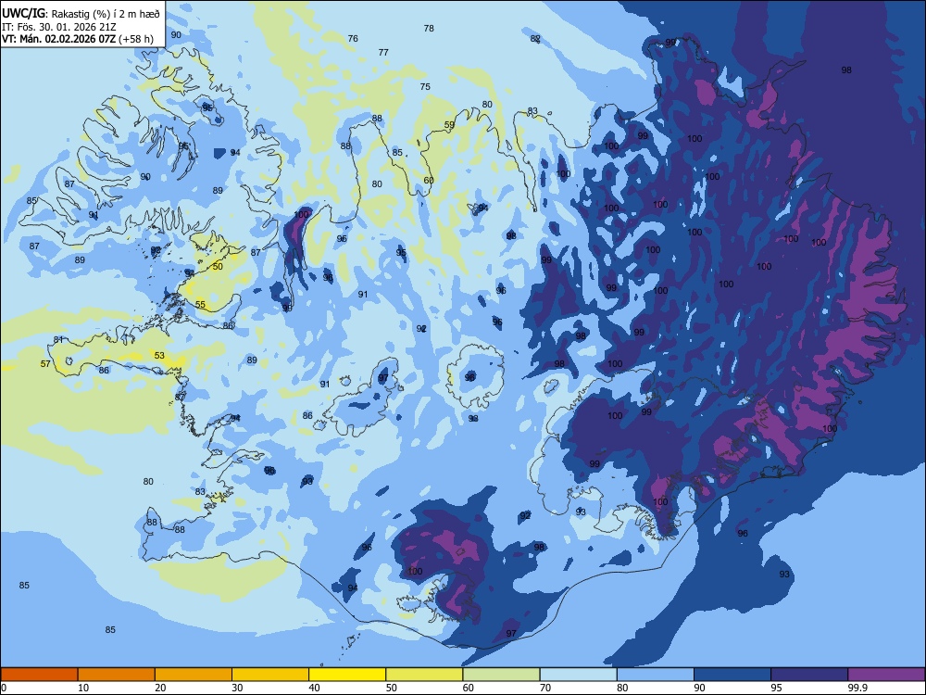Viewport: 926px width, 695px height.
Task: Click the dark orange 0–10 legend swatch
Action: [x=39, y=675]
